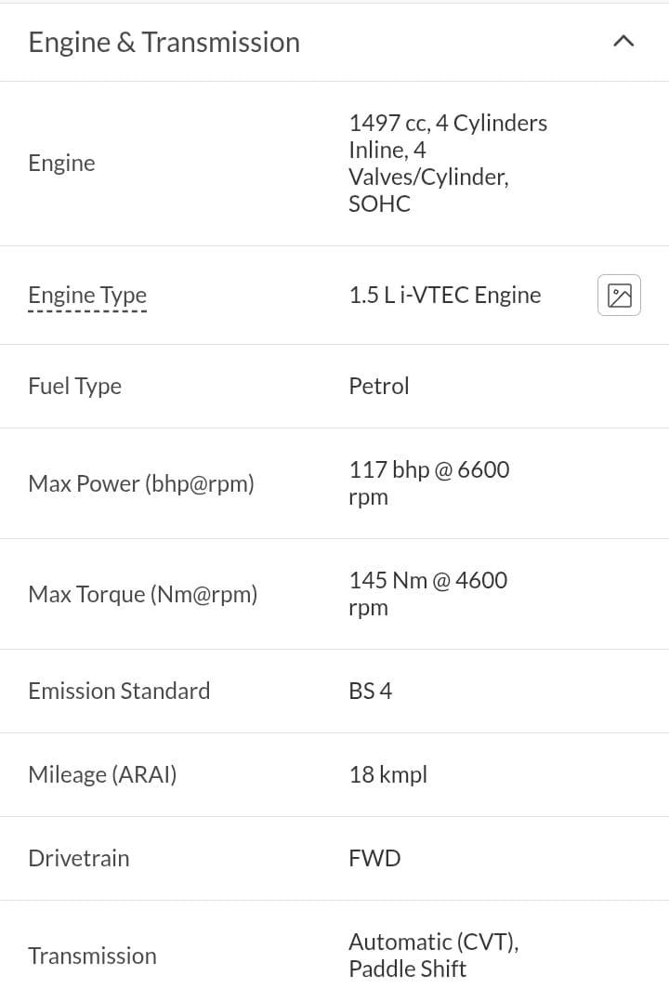Select the Engine & Transmission heading
Viewport: 669px width, 1002px height.
tap(164, 42)
